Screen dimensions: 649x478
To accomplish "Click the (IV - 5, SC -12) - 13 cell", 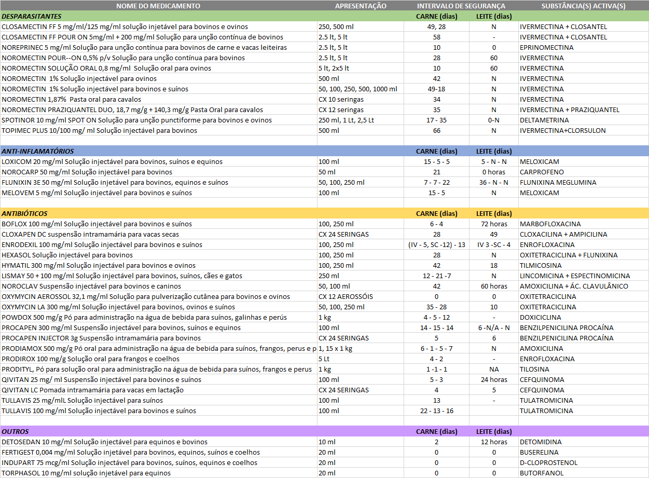I will tap(437, 244).
